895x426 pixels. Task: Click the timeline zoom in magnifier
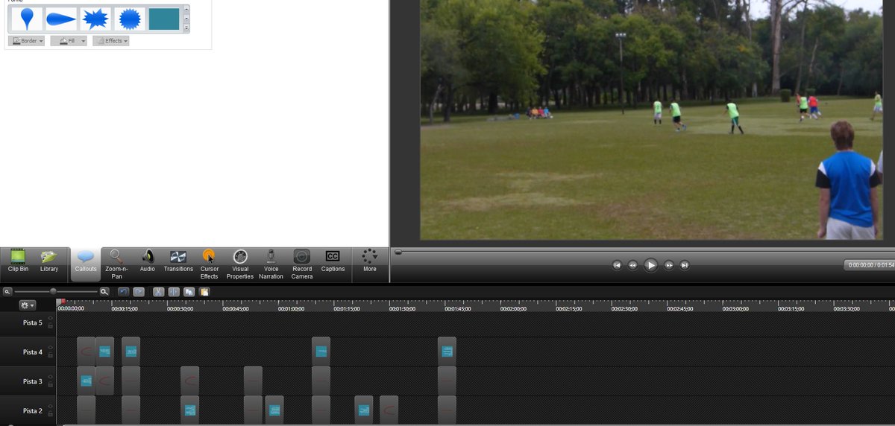tap(104, 292)
